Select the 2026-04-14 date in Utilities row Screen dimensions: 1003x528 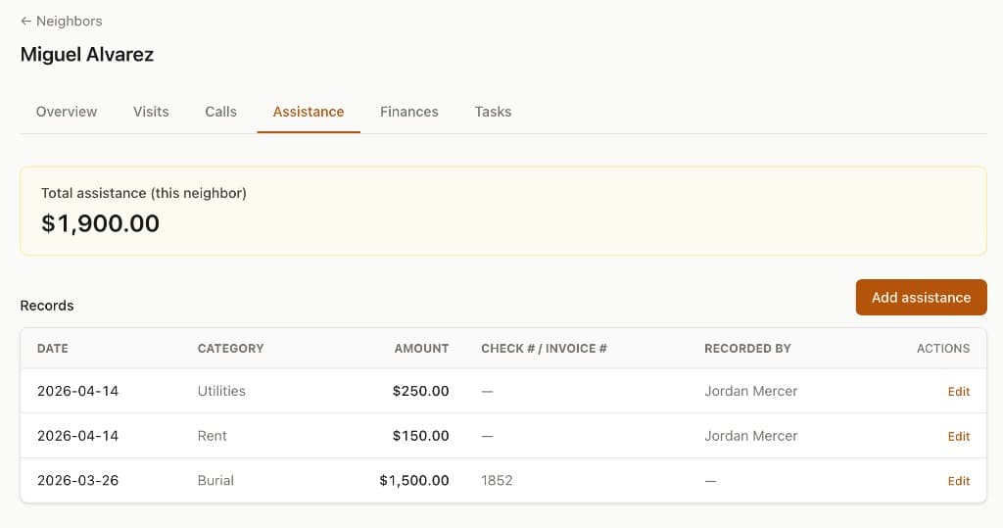[78, 391]
